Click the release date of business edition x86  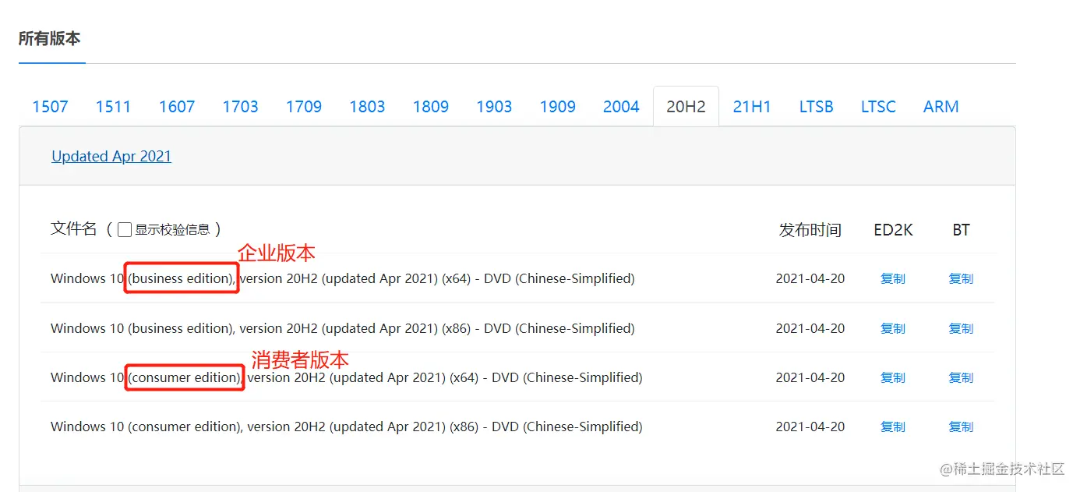810,328
